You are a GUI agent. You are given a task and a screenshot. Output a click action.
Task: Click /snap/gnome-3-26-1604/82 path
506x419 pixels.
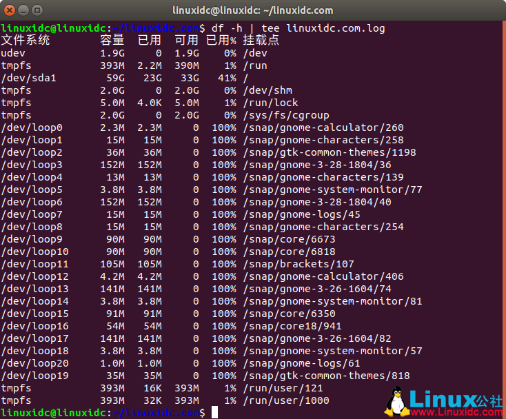317,338
